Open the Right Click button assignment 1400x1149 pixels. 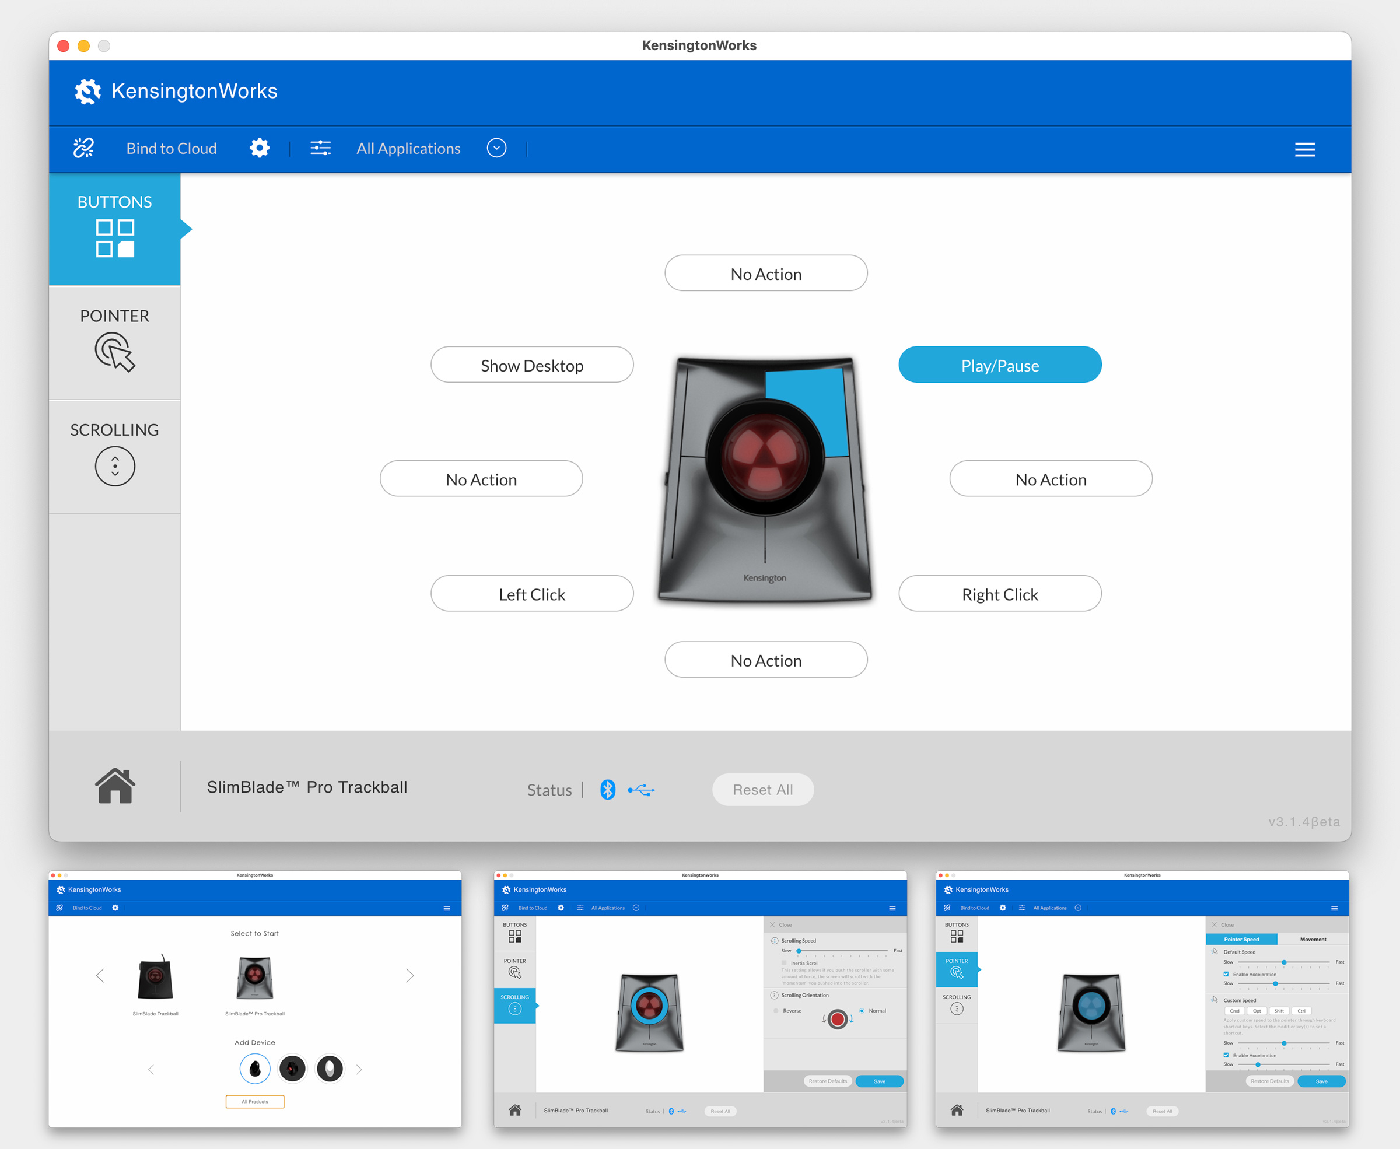pos(1000,594)
